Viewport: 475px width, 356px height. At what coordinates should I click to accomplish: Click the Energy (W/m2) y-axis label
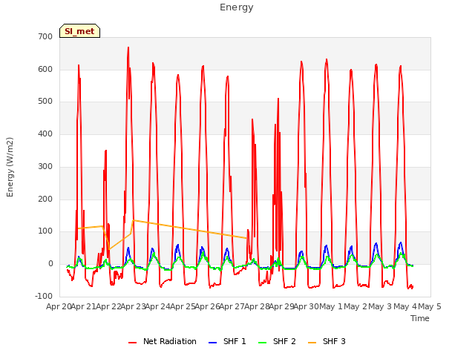tap(10, 167)
